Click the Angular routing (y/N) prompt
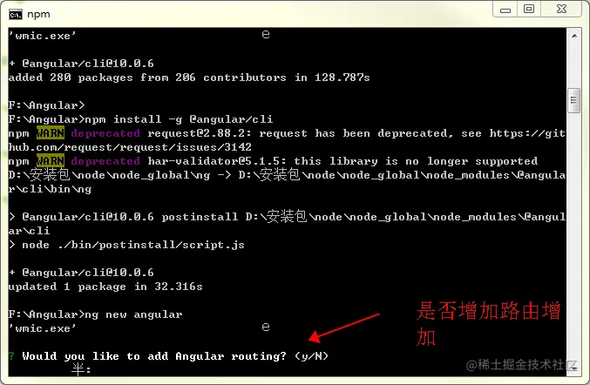Viewport: 590px width, 385px height. tap(175, 356)
